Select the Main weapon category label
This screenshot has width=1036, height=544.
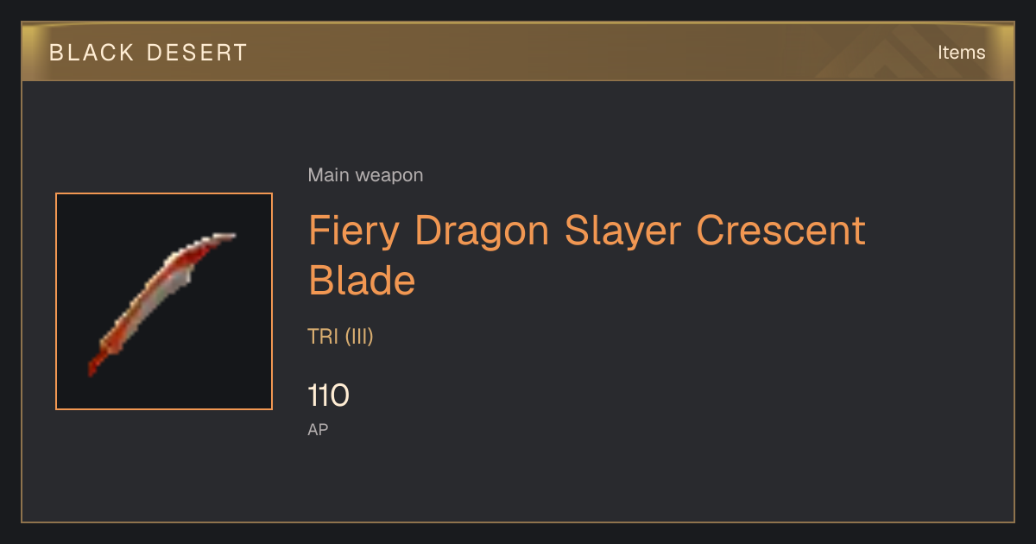365,175
